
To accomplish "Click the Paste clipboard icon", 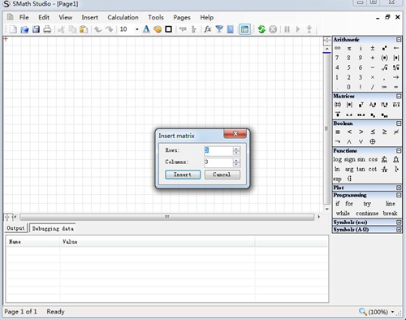I will 84,29.
